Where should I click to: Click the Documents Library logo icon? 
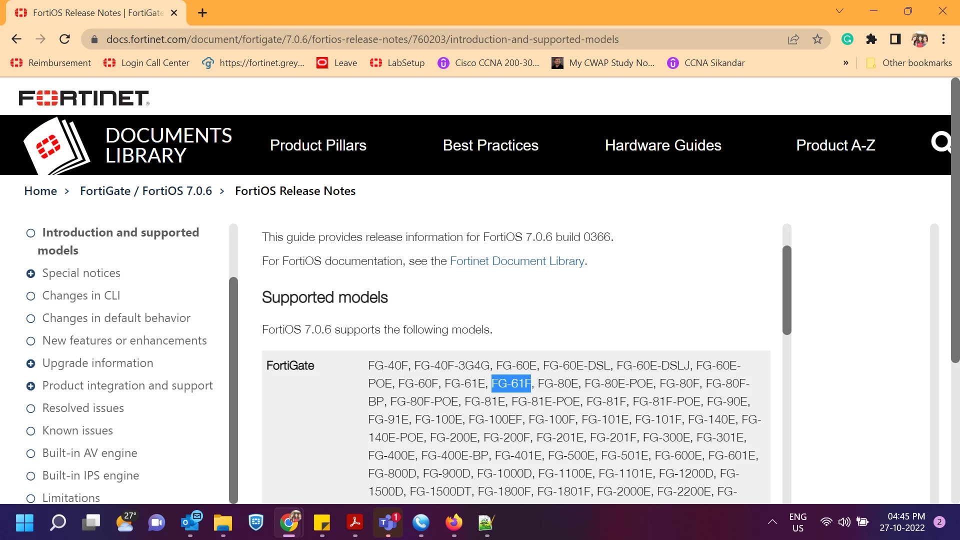coord(56,145)
